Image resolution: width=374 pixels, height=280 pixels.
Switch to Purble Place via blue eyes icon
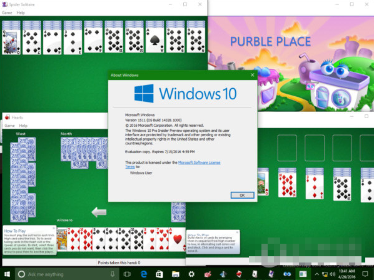(287, 274)
